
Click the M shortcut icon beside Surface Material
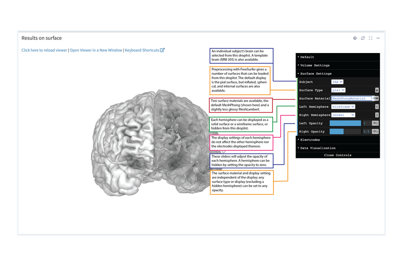(376, 98)
